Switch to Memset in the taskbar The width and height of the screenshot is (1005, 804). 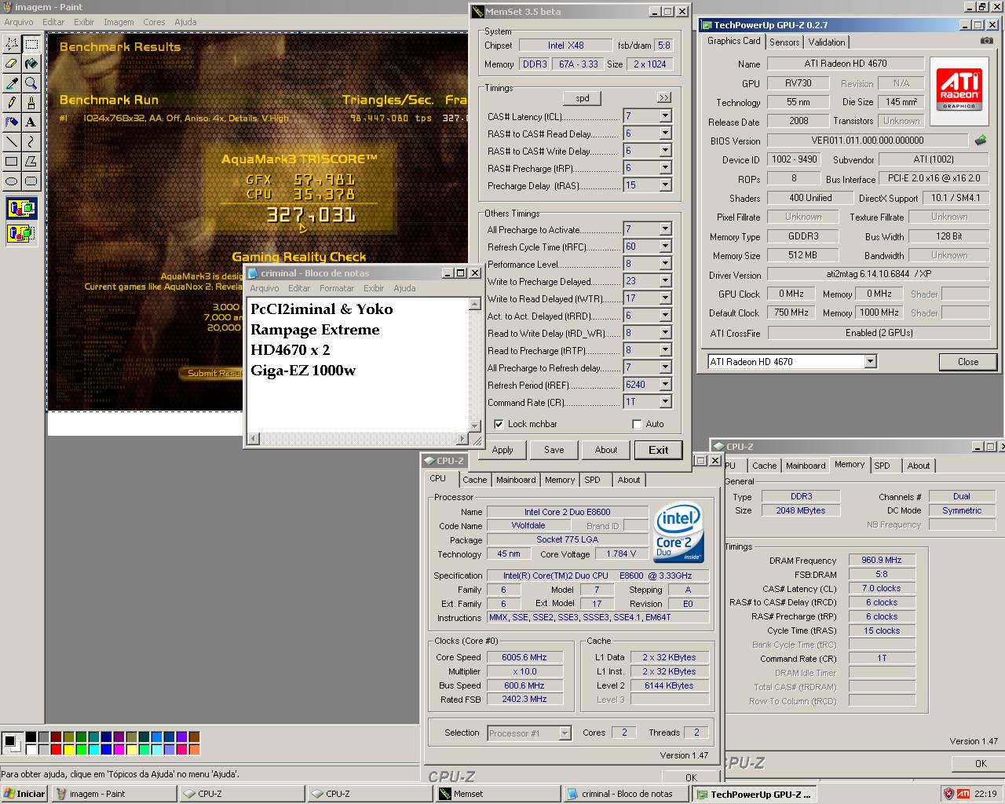pyautogui.click(x=498, y=794)
